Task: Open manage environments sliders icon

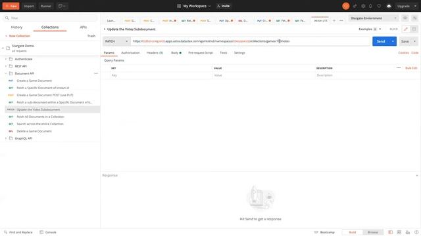Action: (x=415, y=18)
